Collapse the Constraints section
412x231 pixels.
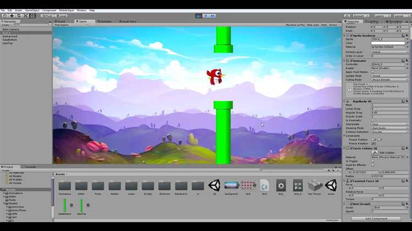click(344, 136)
